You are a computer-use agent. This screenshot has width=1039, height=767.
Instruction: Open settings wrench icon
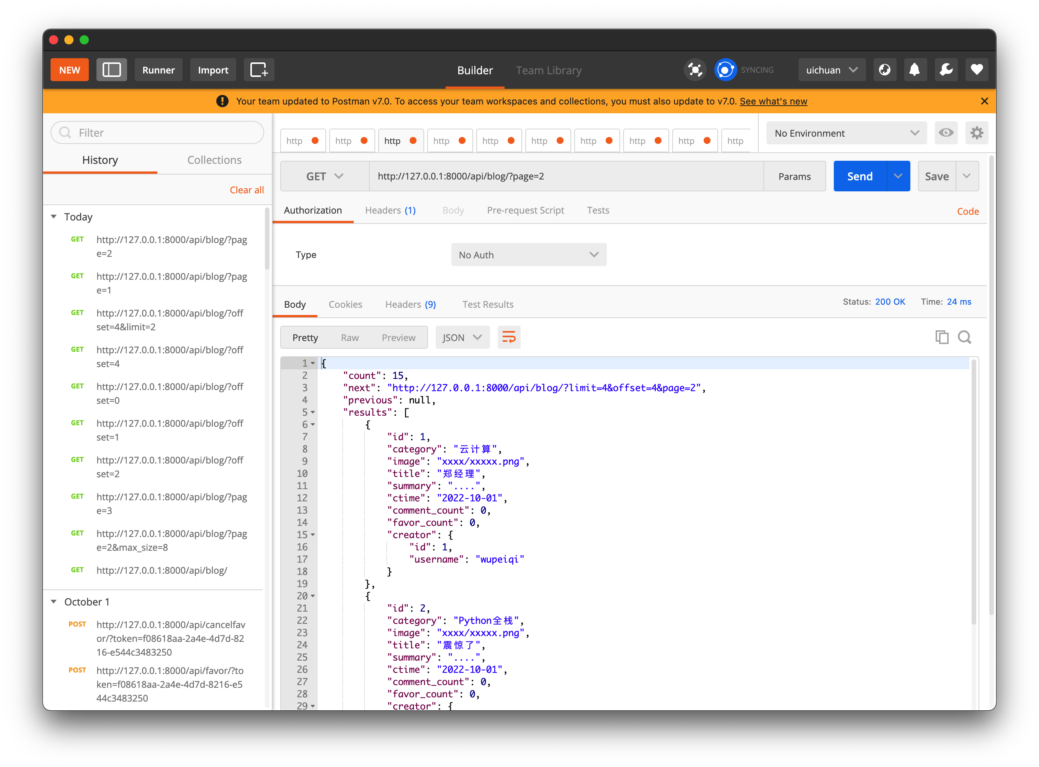(946, 70)
